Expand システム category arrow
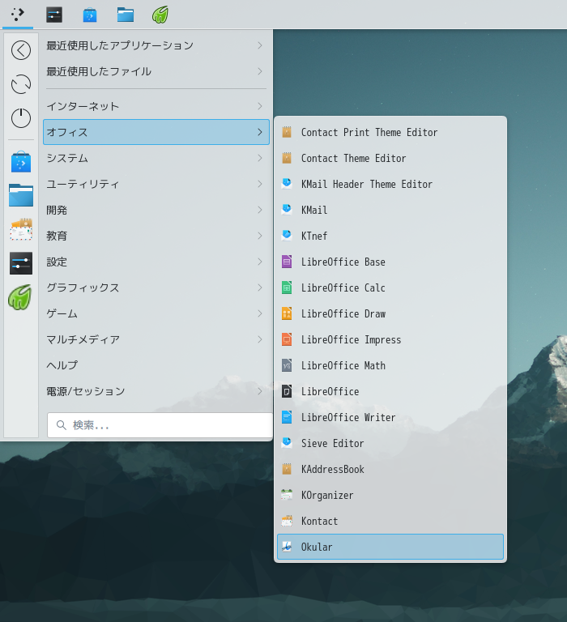 [260, 158]
